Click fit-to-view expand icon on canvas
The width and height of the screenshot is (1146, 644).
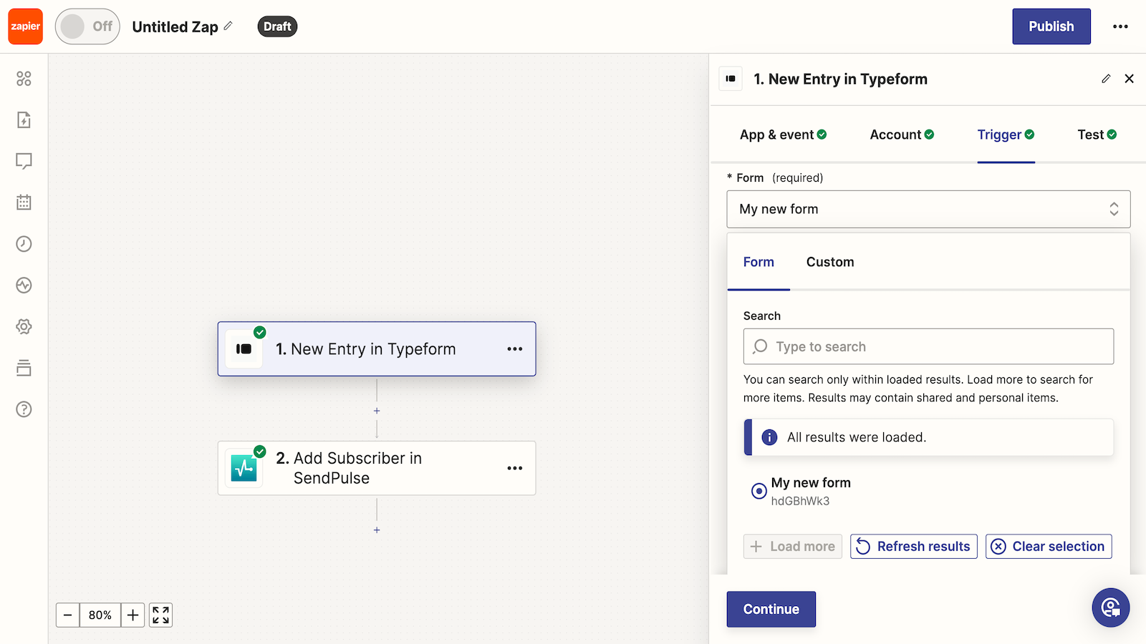tap(160, 615)
